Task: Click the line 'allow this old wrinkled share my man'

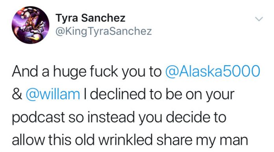Action: click(x=130, y=140)
